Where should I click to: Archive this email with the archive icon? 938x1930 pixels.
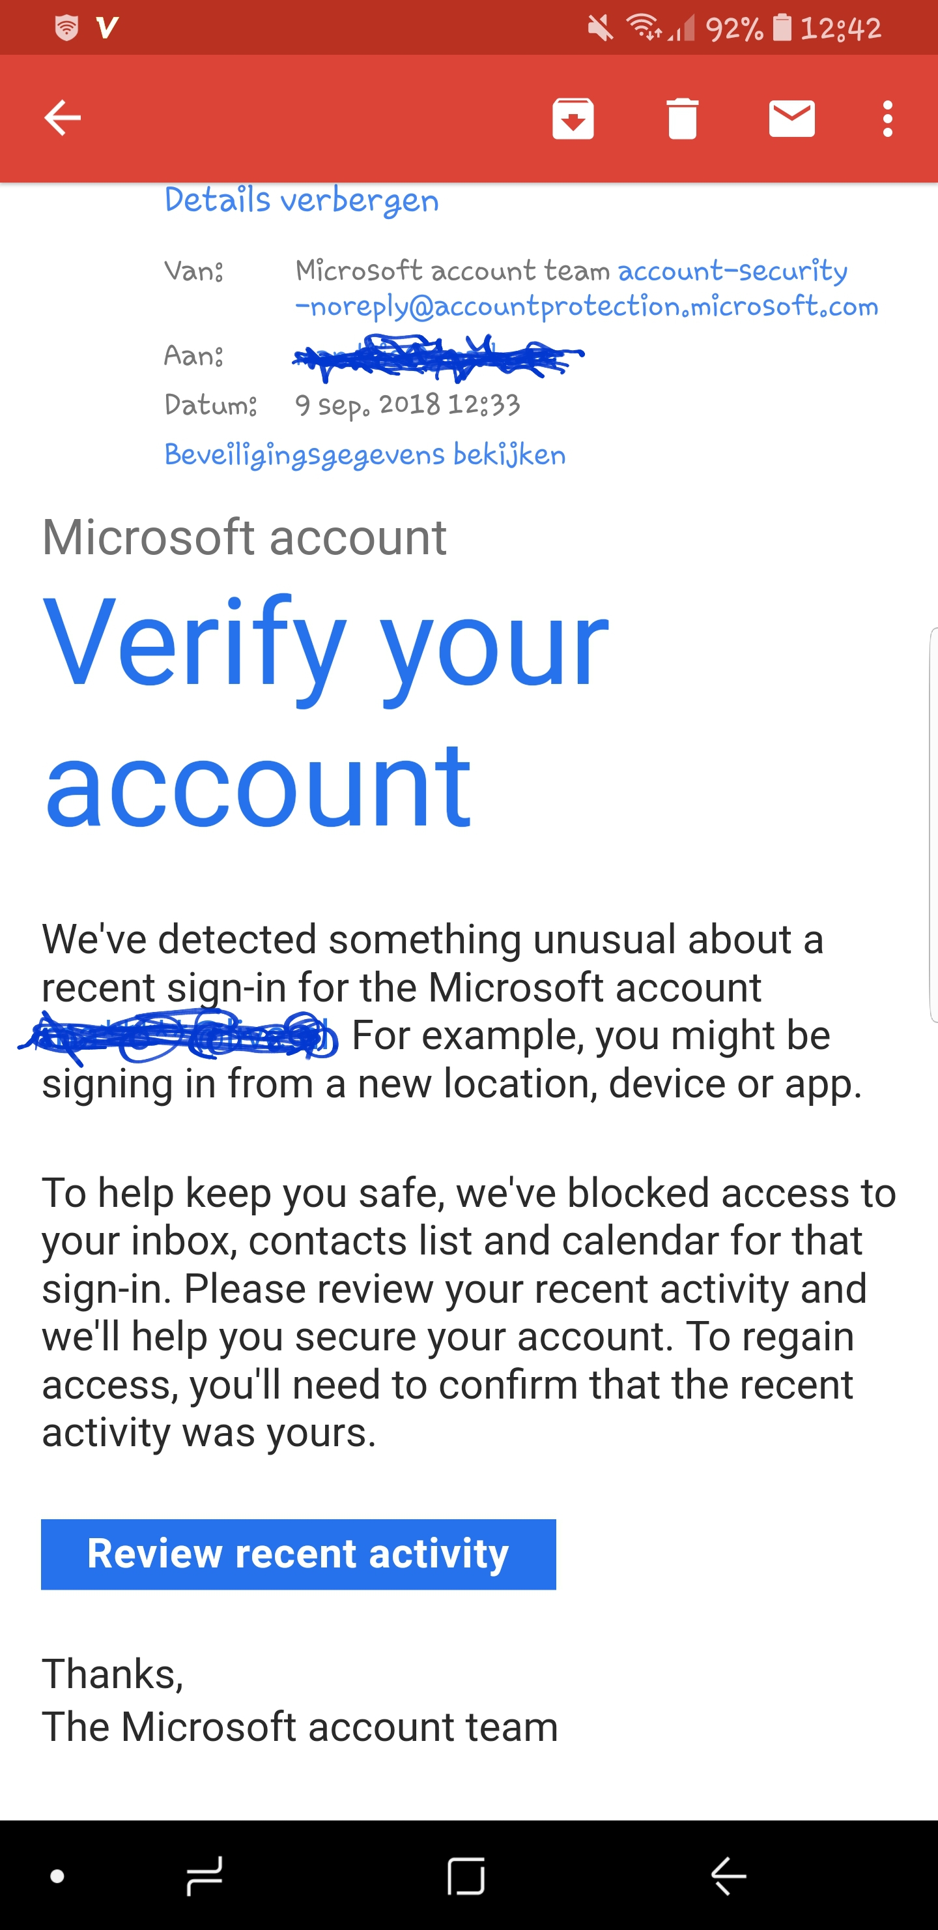point(573,119)
